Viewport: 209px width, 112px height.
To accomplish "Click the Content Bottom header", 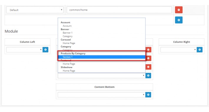I will coord(104,87).
